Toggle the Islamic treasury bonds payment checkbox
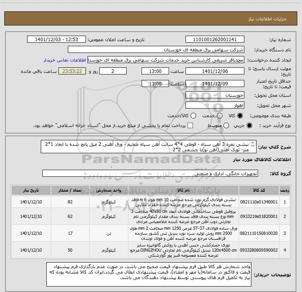The image size is (302, 292). click(x=190, y=125)
